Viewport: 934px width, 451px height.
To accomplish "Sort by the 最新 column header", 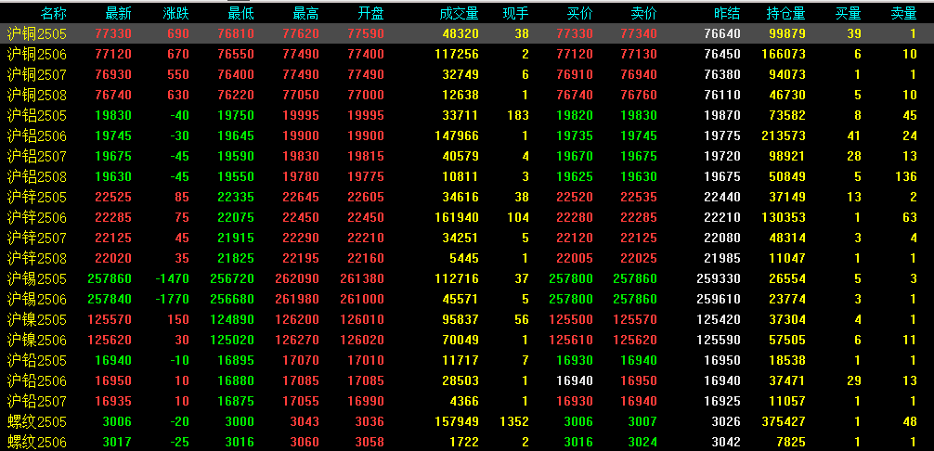I will coord(118,13).
